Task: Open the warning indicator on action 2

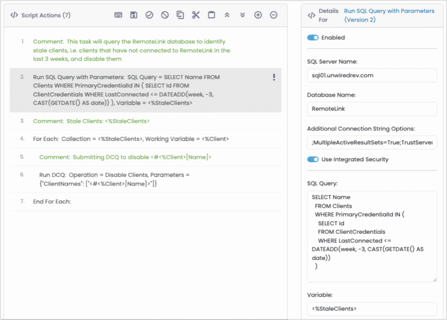Action: click(x=274, y=77)
